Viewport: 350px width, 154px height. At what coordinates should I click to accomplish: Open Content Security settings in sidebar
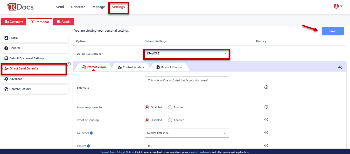click(x=20, y=89)
